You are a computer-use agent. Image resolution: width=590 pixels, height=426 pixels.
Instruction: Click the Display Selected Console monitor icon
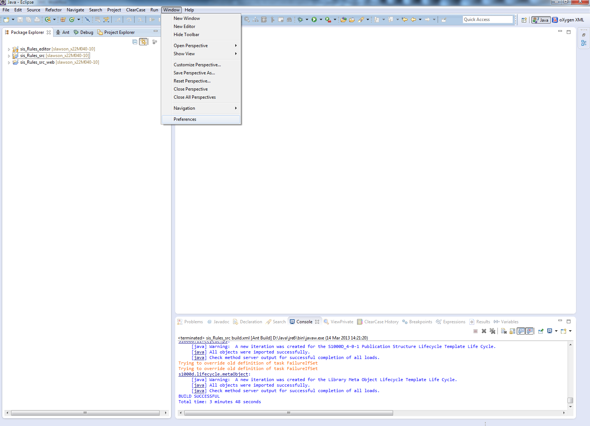549,331
